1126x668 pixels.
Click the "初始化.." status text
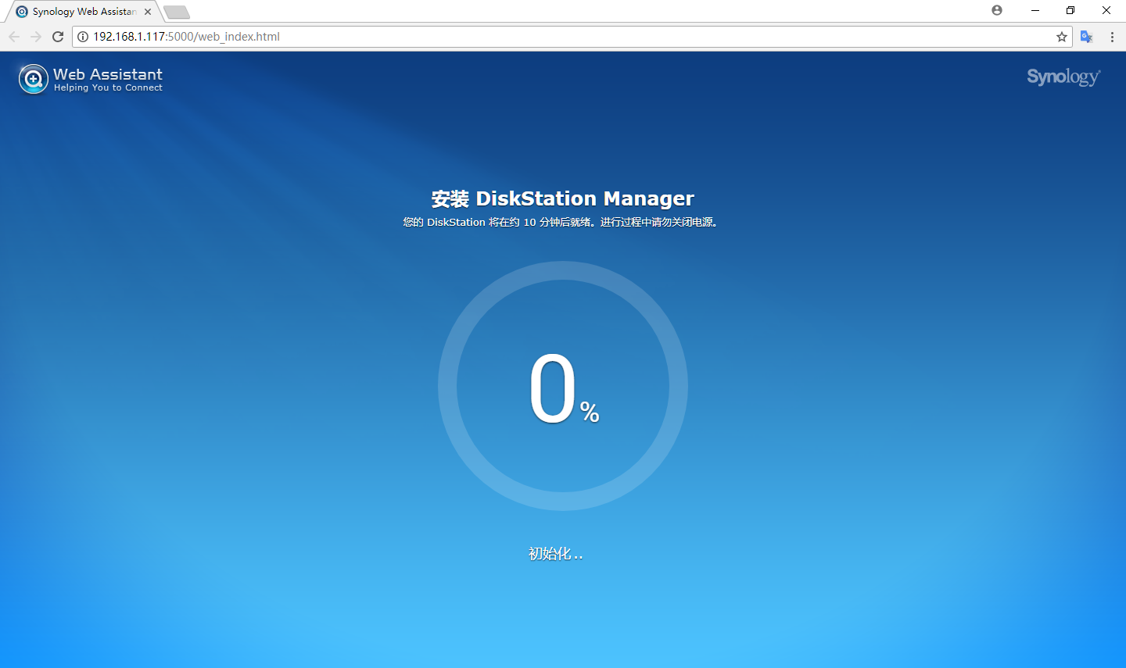coord(556,554)
